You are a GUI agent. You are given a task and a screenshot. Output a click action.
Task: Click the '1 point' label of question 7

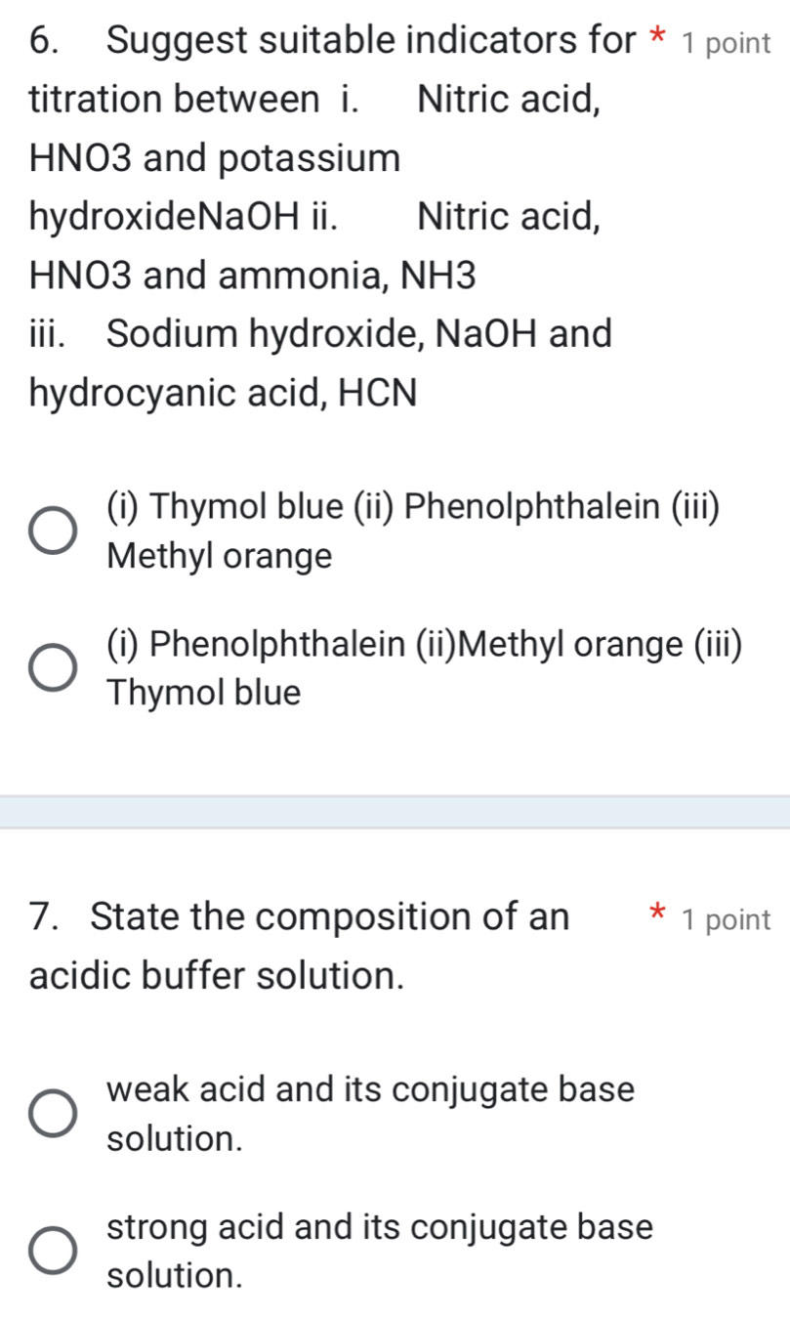point(728,919)
